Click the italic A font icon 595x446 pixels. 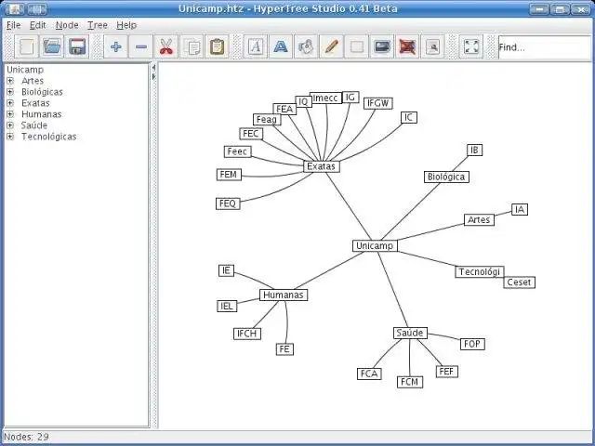pyautogui.click(x=256, y=47)
